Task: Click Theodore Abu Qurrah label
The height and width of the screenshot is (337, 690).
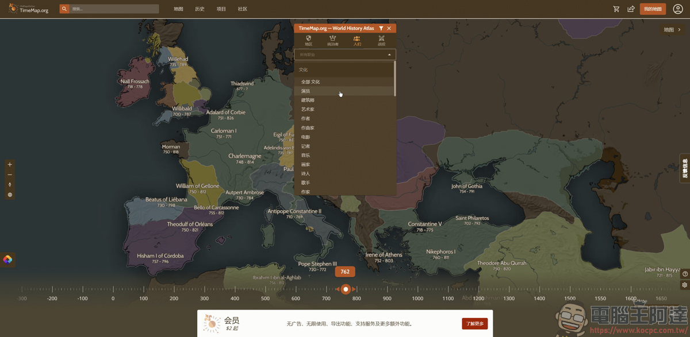Action: [502, 264]
